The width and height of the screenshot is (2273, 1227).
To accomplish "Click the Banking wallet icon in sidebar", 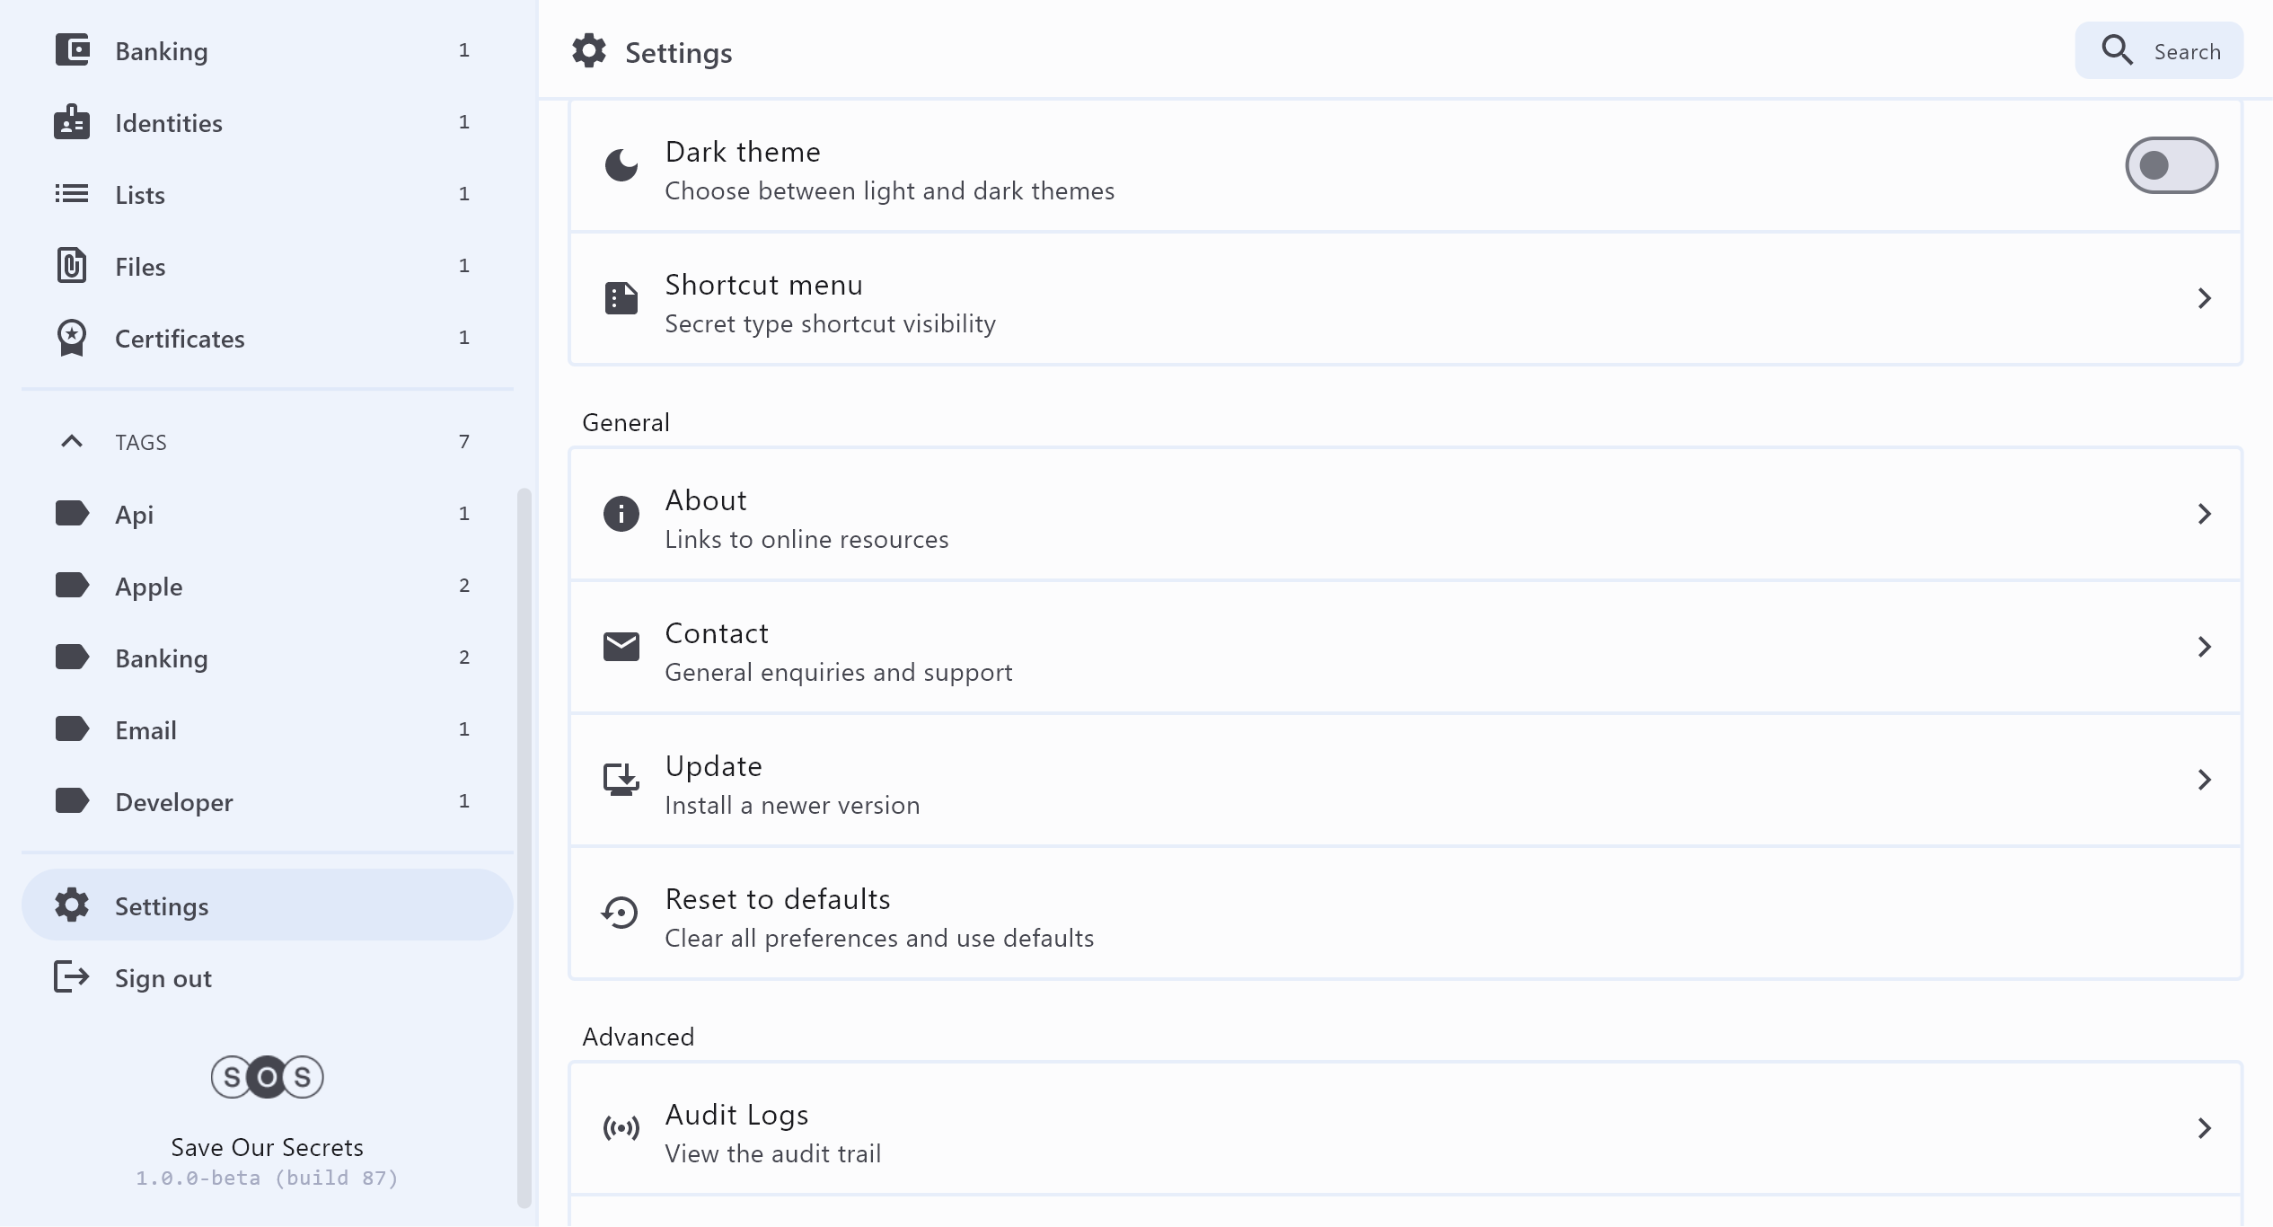I will pos(72,50).
